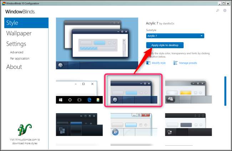Minimize the WindowBlinds Configuration window

click(220, 4)
